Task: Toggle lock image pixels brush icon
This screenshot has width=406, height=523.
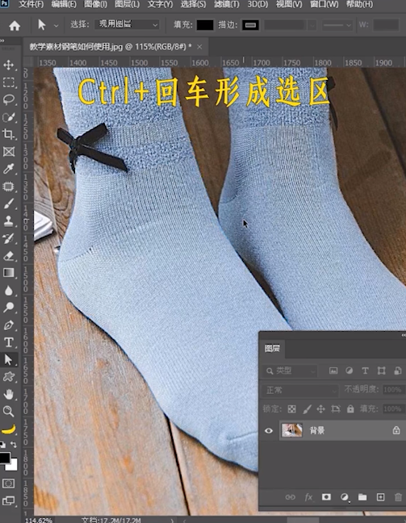Action: click(308, 409)
